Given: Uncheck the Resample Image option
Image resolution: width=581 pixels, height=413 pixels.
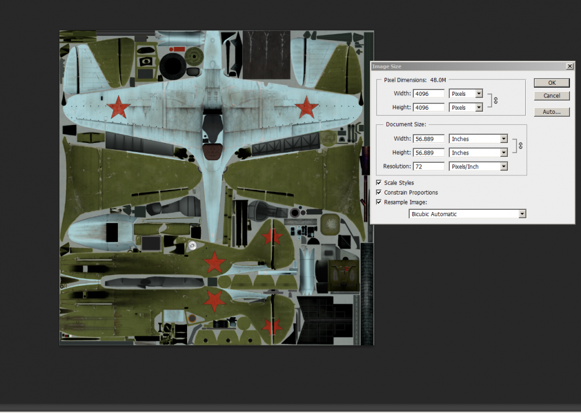Looking at the screenshot, I should [379, 202].
